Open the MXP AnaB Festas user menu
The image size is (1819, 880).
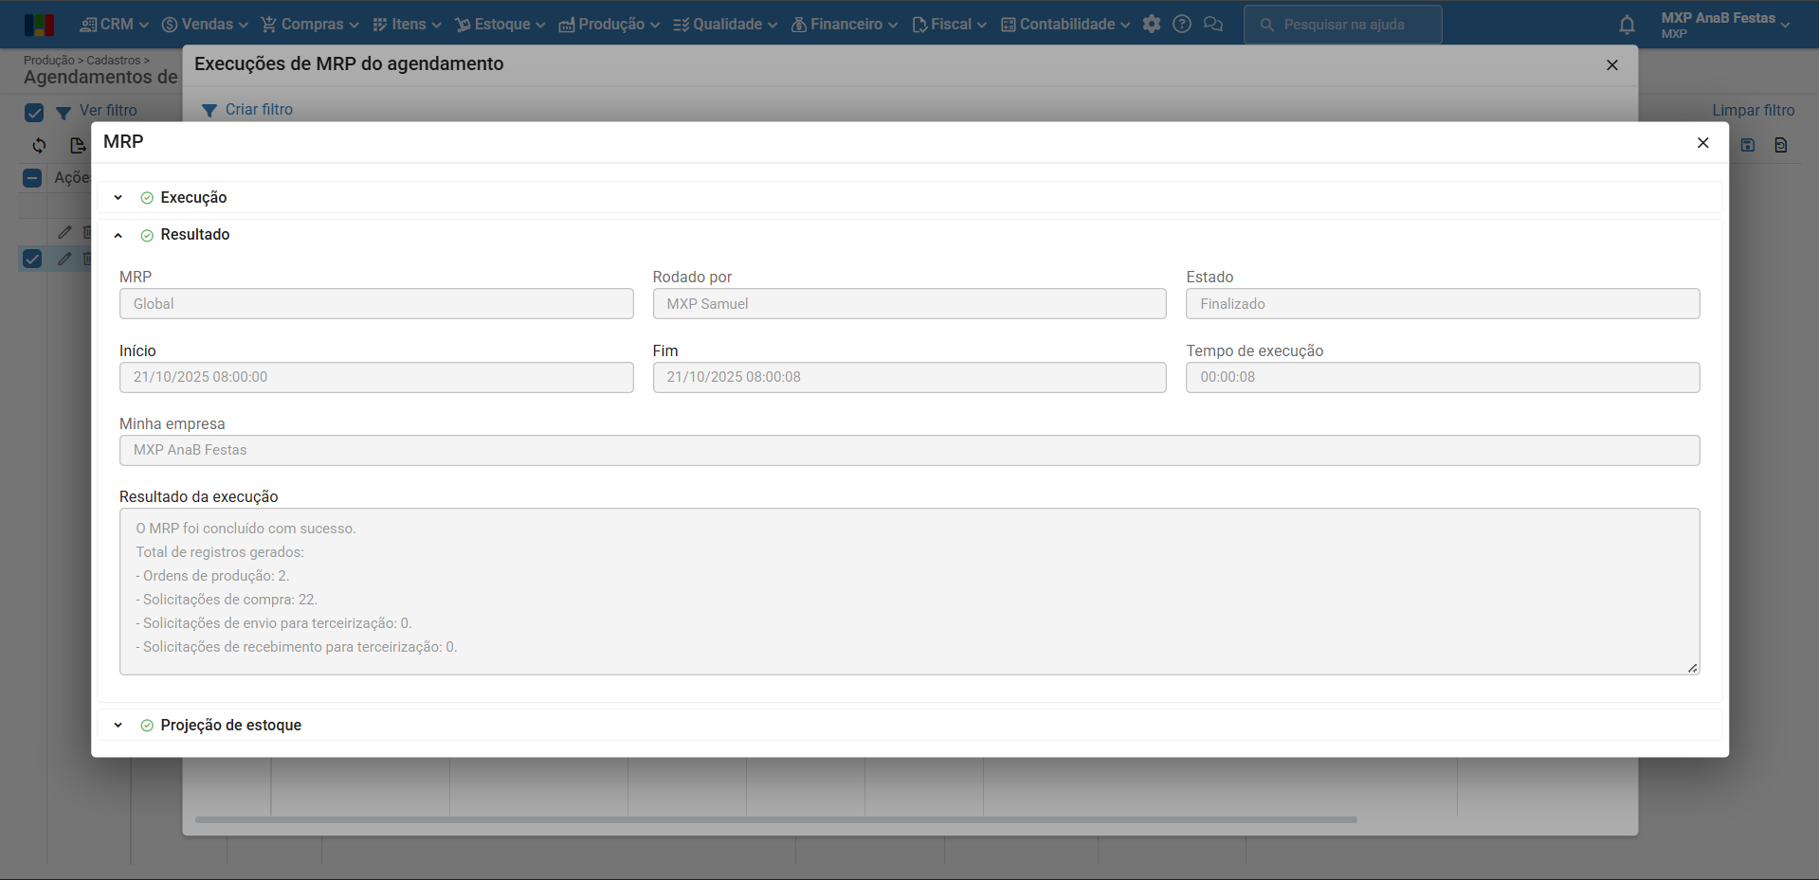tap(1725, 25)
